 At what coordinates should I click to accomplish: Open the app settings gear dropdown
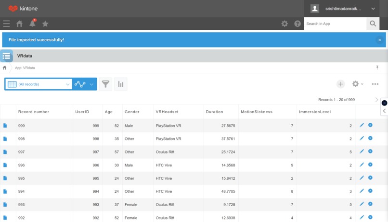point(358,84)
